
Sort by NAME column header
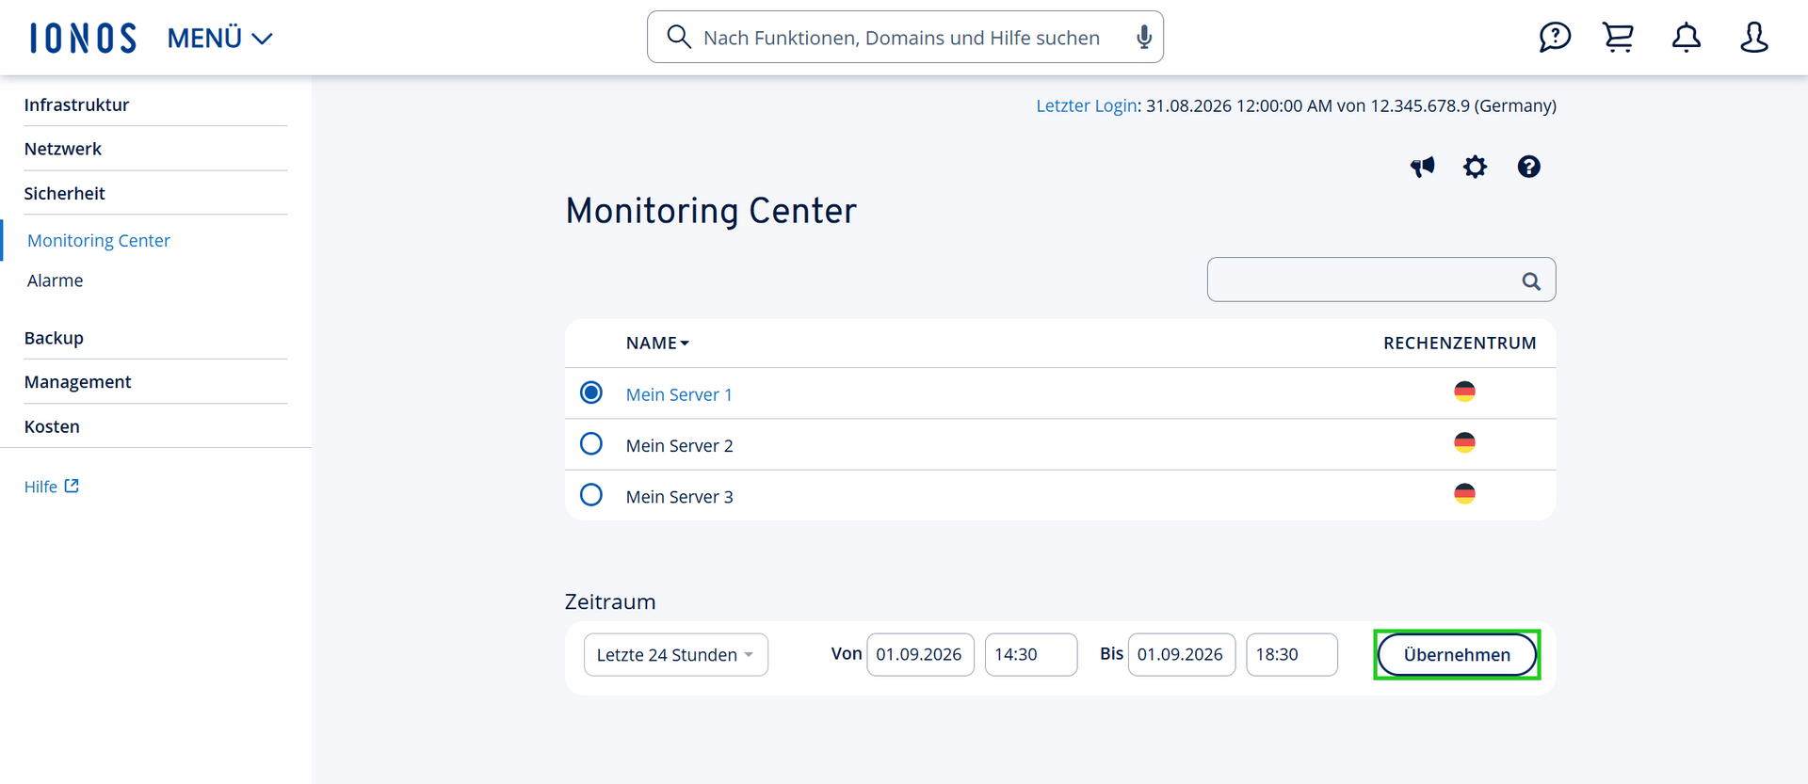pos(657,343)
